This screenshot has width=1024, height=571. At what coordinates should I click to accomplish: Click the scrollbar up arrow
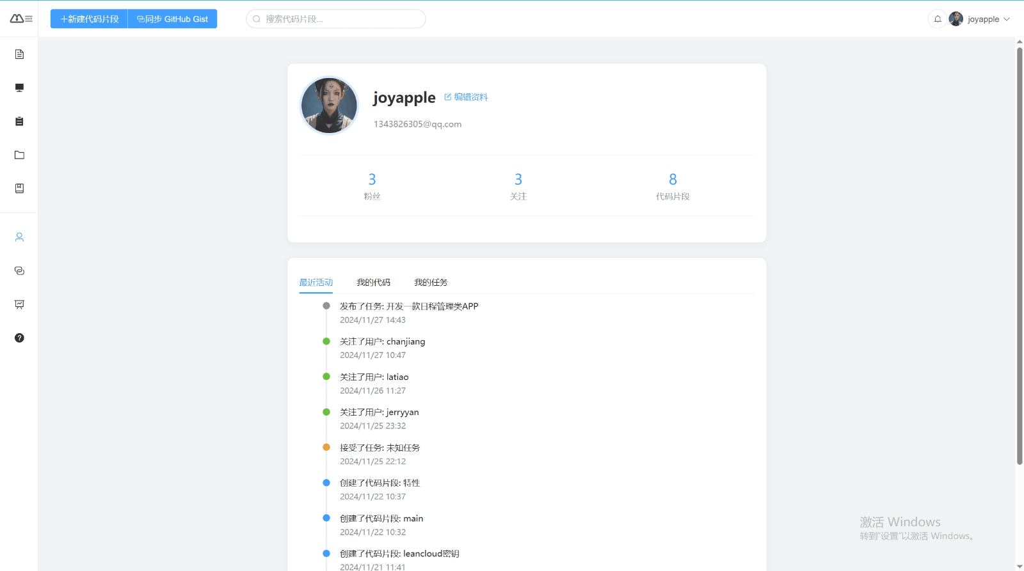(x=1020, y=42)
